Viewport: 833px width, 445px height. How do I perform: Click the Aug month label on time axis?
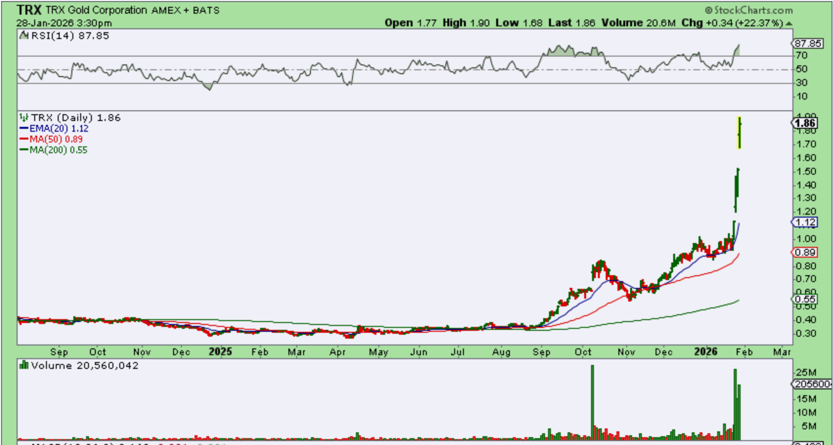click(501, 352)
